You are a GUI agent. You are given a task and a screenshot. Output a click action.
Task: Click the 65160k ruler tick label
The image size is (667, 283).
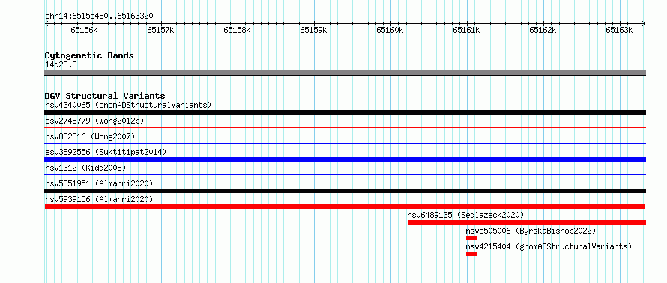point(390,30)
